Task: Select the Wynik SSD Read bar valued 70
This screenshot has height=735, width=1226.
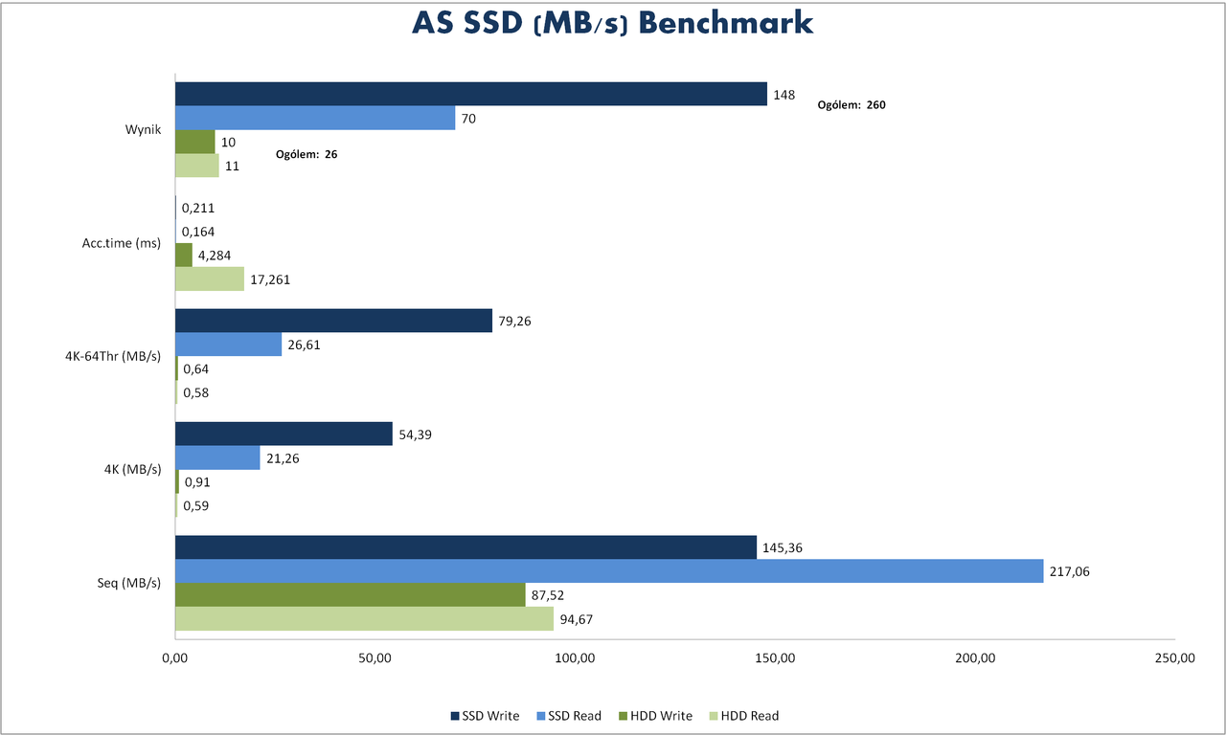Action: tap(315, 118)
